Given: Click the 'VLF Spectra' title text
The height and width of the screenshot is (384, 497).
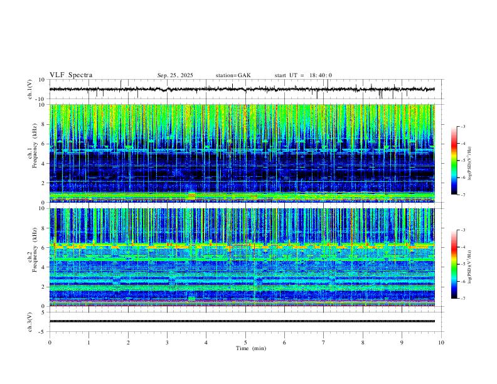Looking at the screenshot, I should tap(71, 75).
